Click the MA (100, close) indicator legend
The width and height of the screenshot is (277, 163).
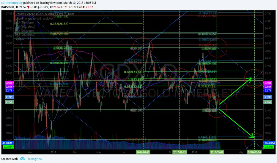(25, 27)
